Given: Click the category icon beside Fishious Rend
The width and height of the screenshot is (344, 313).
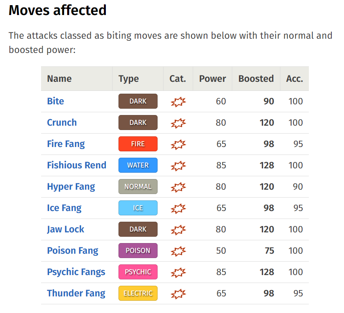Looking at the screenshot, I should coord(178,166).
